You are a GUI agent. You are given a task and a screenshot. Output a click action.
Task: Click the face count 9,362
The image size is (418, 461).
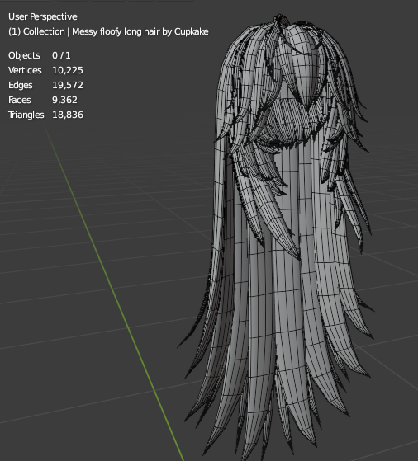click(64, 100)
